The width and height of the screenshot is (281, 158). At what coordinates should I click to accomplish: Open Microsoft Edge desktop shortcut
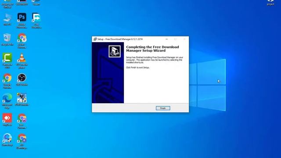[x=7, y=101]
